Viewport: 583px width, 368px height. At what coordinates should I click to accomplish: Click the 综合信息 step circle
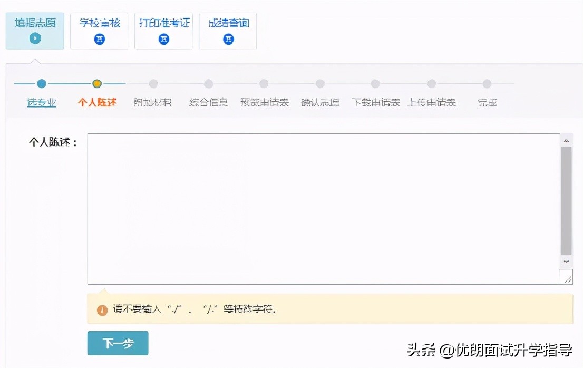point(209,84)
